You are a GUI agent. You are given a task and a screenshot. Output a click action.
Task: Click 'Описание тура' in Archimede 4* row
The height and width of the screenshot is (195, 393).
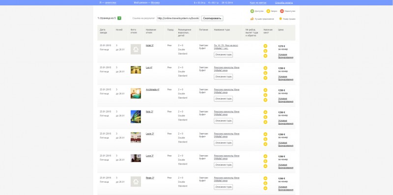[224, 99]
